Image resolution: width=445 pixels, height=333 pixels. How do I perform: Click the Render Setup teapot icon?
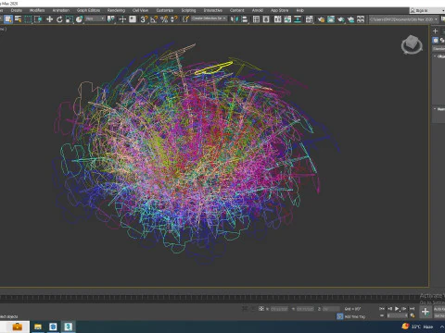pyautogui.click(x=321, y=19)
